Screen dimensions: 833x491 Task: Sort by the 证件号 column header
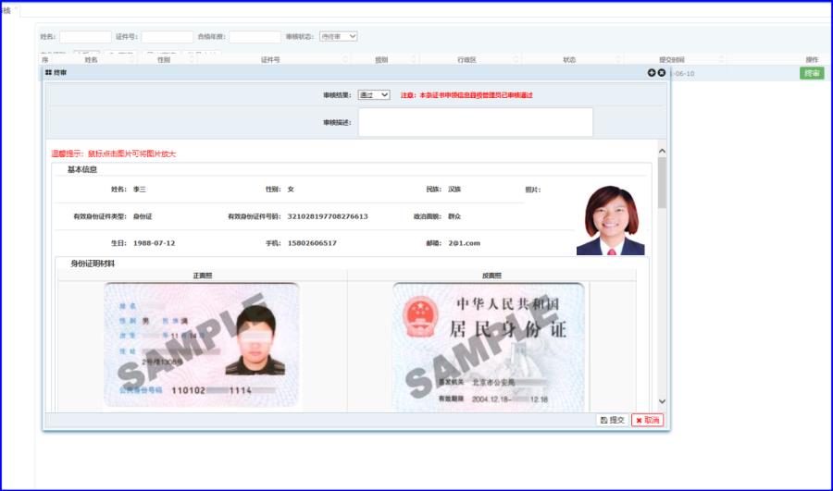(x=270, y=59)
